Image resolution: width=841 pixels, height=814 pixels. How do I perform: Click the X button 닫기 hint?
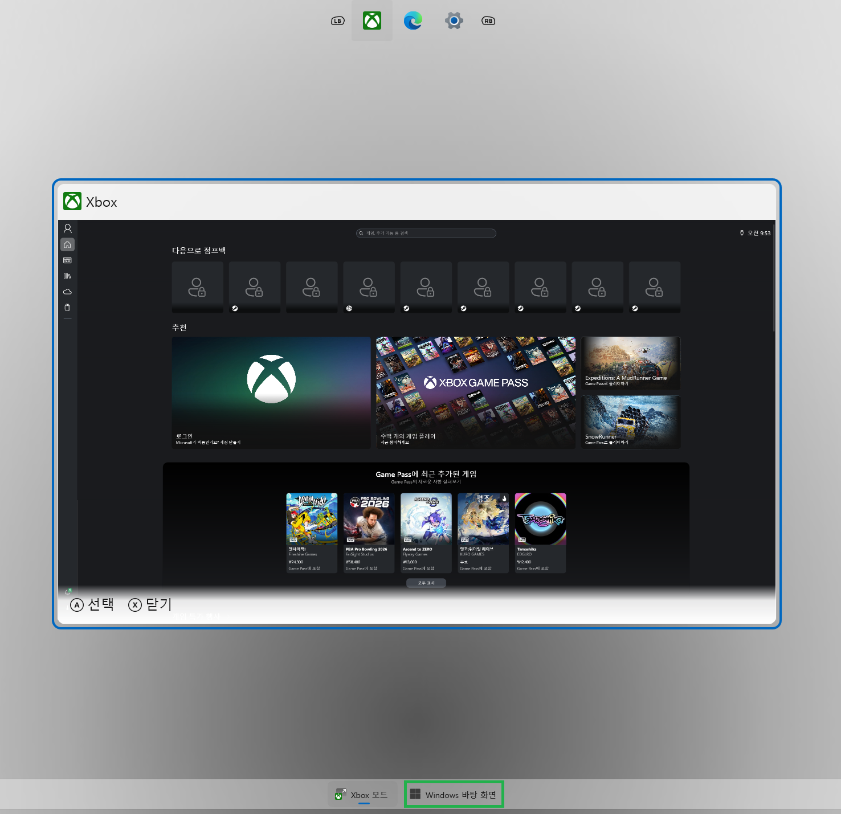tap(150, 604)
